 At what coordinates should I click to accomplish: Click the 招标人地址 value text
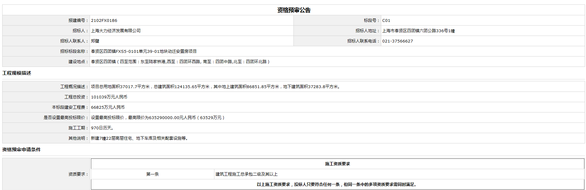[418, 31]
